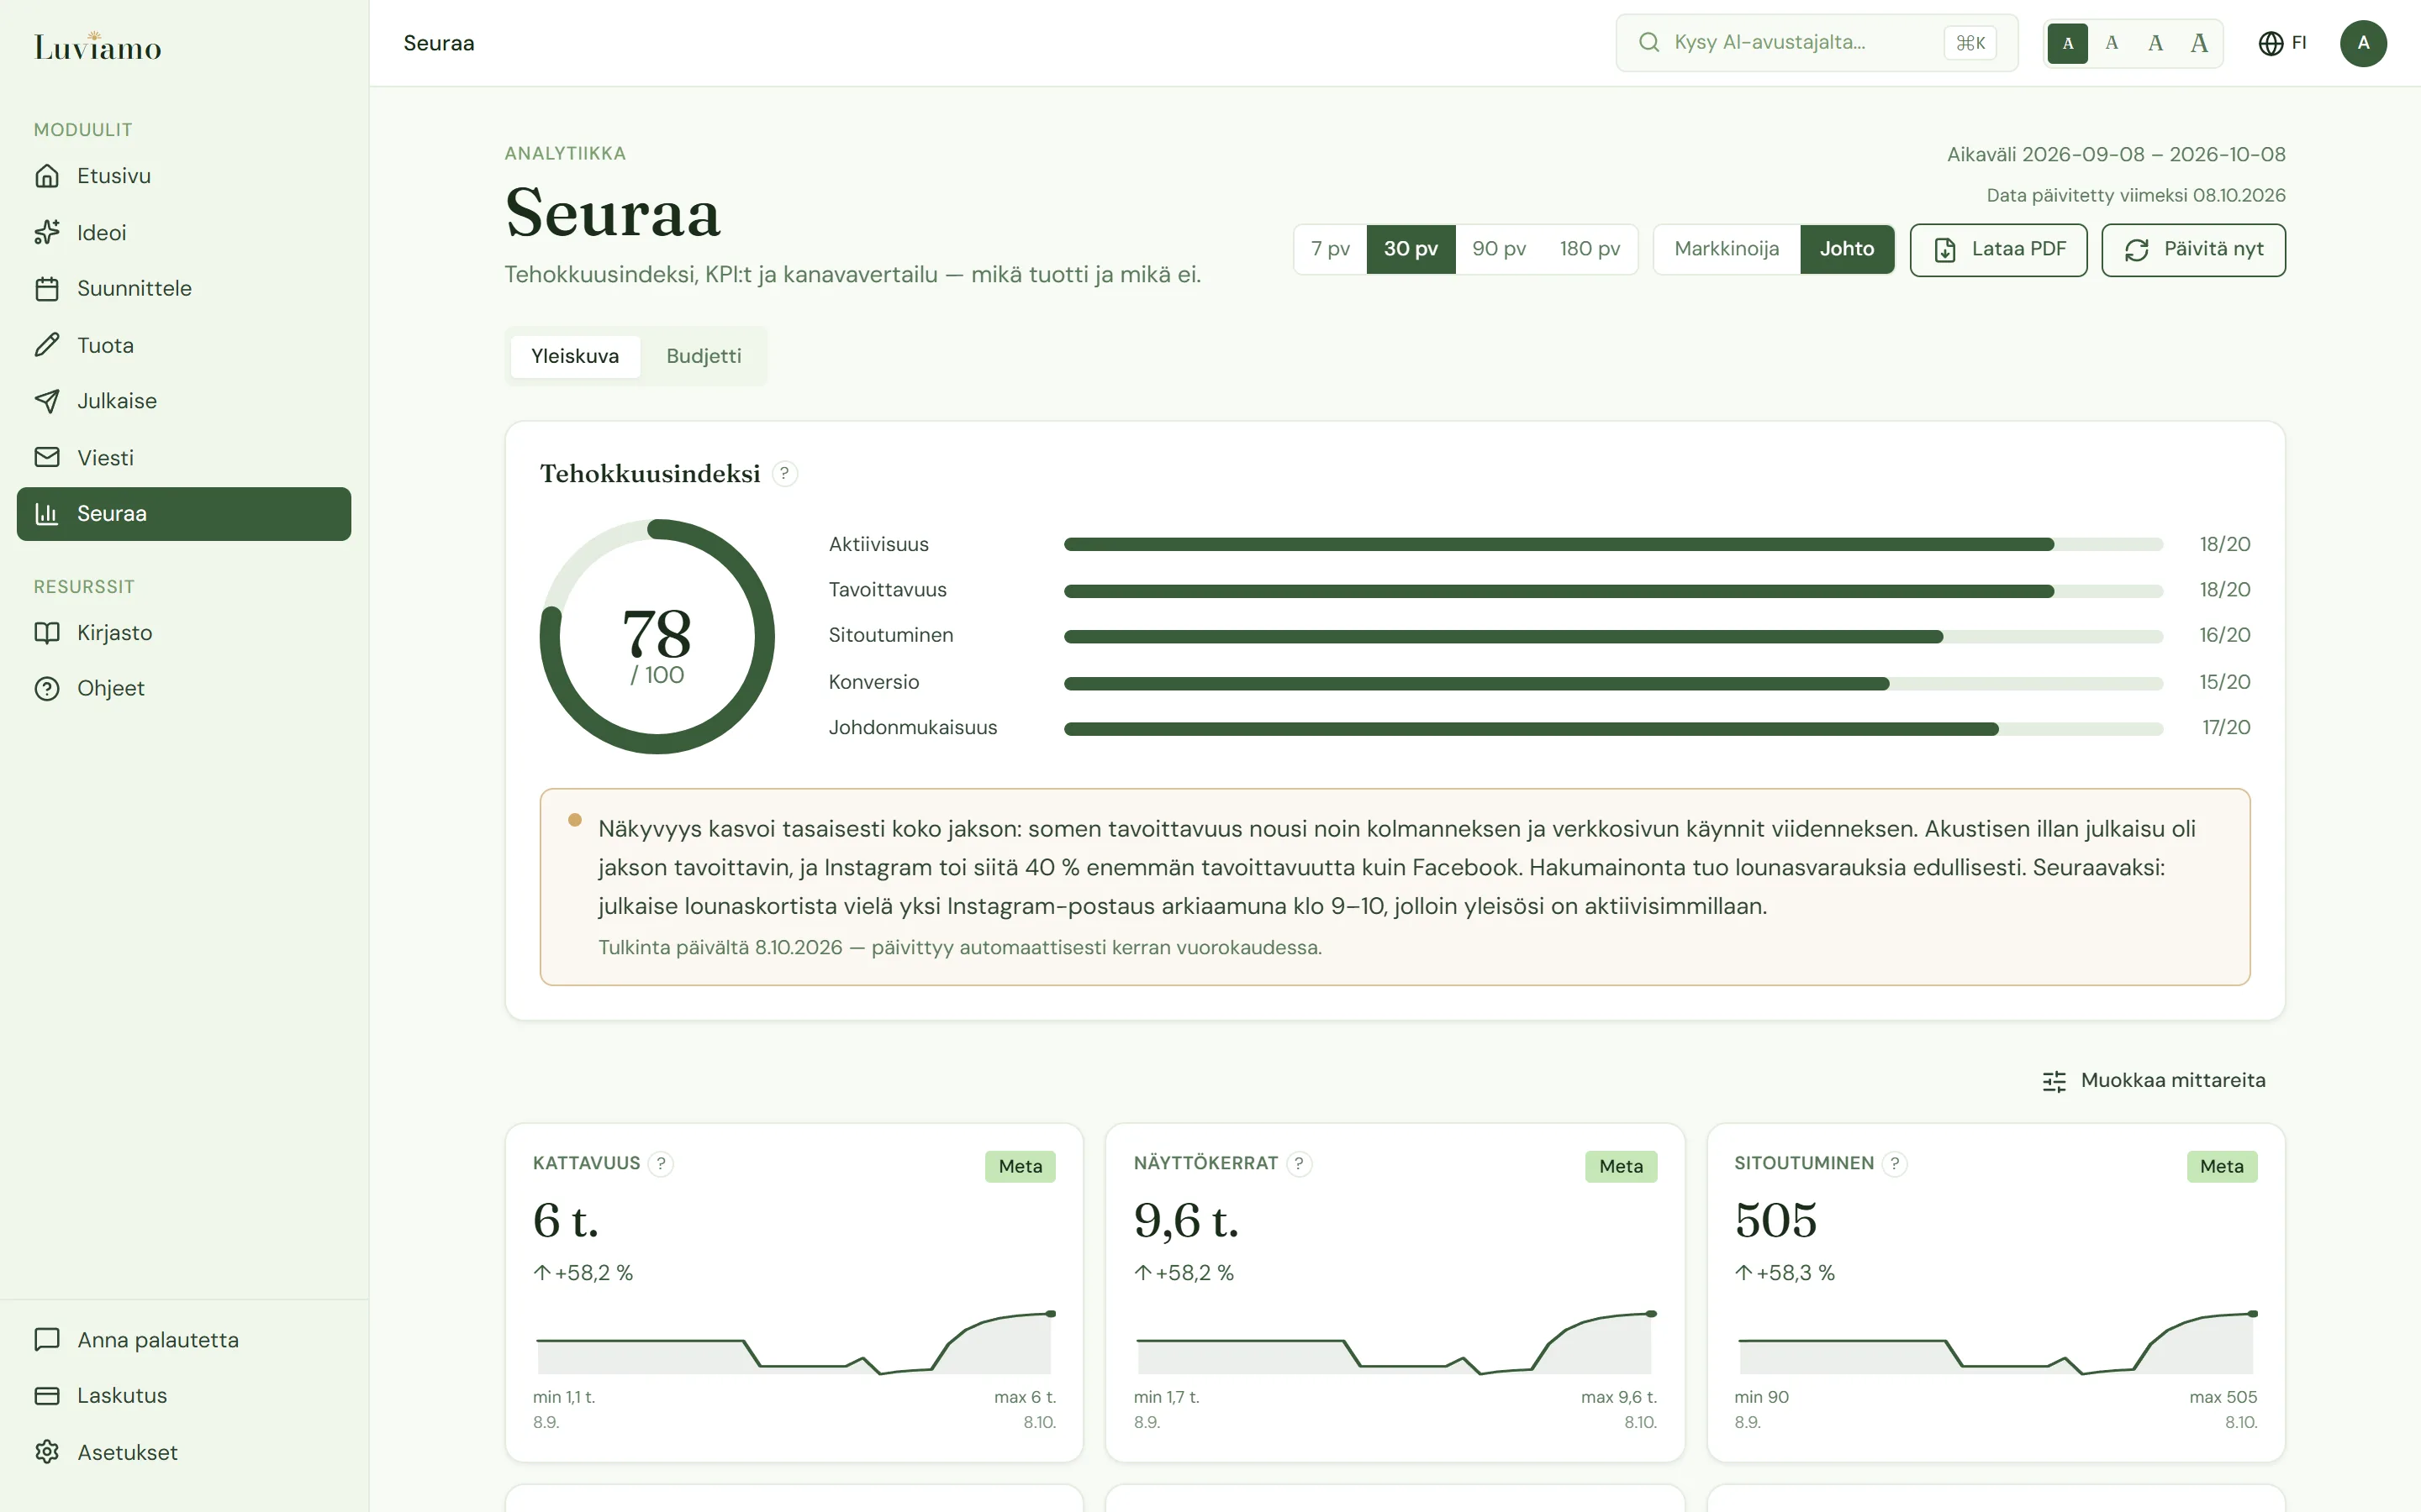Click the Tuota pencil icon
The image size is (2421, 1512).
coord(47,345)
